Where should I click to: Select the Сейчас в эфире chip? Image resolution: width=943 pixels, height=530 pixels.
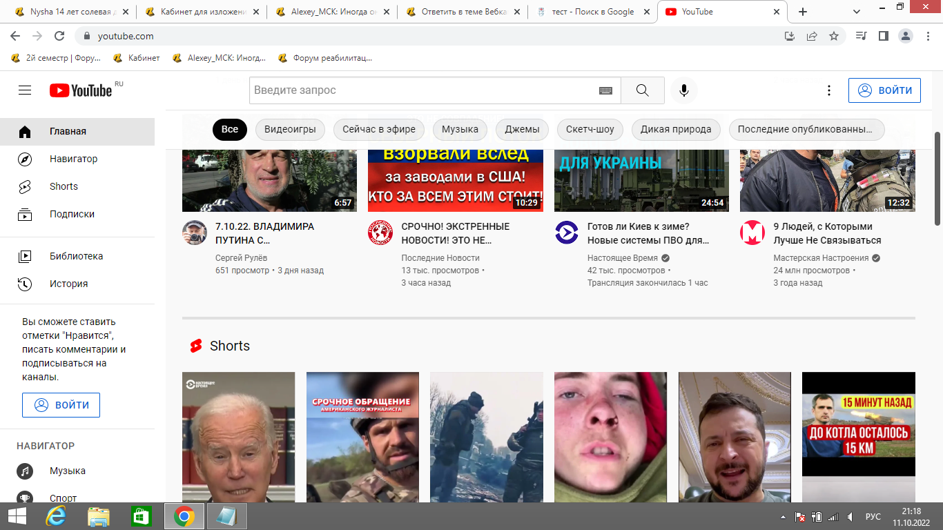coord(379,129)
